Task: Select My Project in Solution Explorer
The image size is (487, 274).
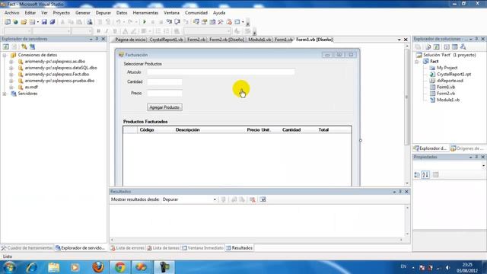Action: pos(447,68)
